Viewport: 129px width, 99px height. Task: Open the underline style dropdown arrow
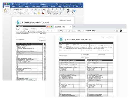point(23,13)
